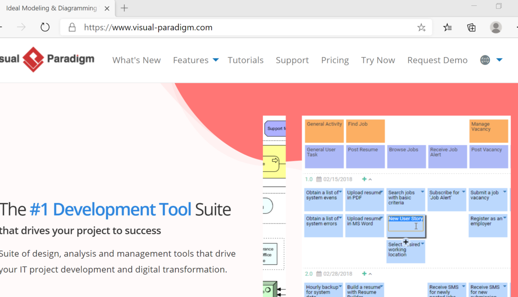Open dropdown on 'Submit a job vacancy' card
The height and width of the screenshot is (297, 518).
coord(505,192)
